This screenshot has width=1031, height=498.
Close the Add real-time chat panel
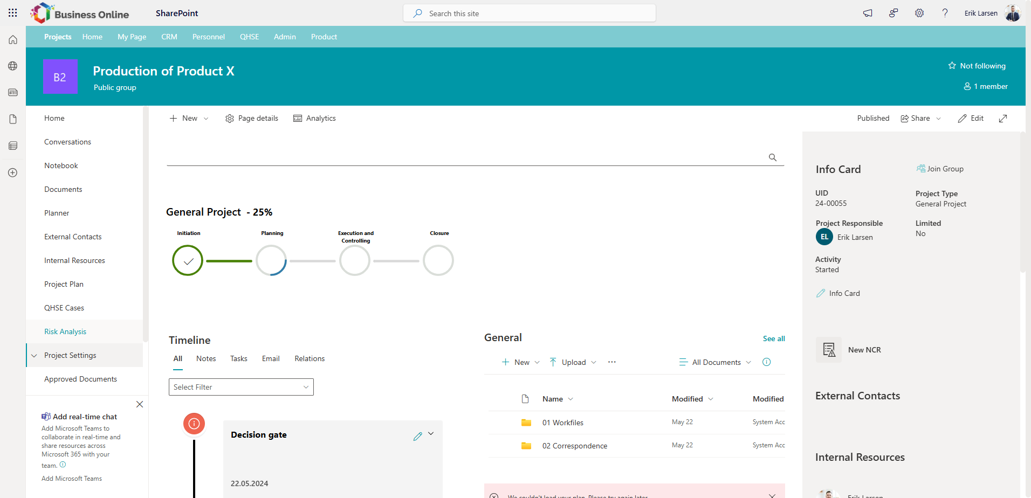coord(140,404)
